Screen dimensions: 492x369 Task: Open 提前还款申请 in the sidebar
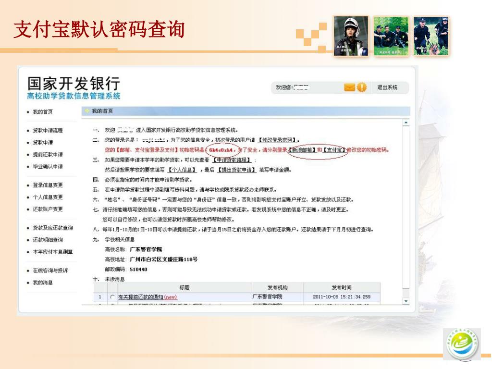(48, 154)
